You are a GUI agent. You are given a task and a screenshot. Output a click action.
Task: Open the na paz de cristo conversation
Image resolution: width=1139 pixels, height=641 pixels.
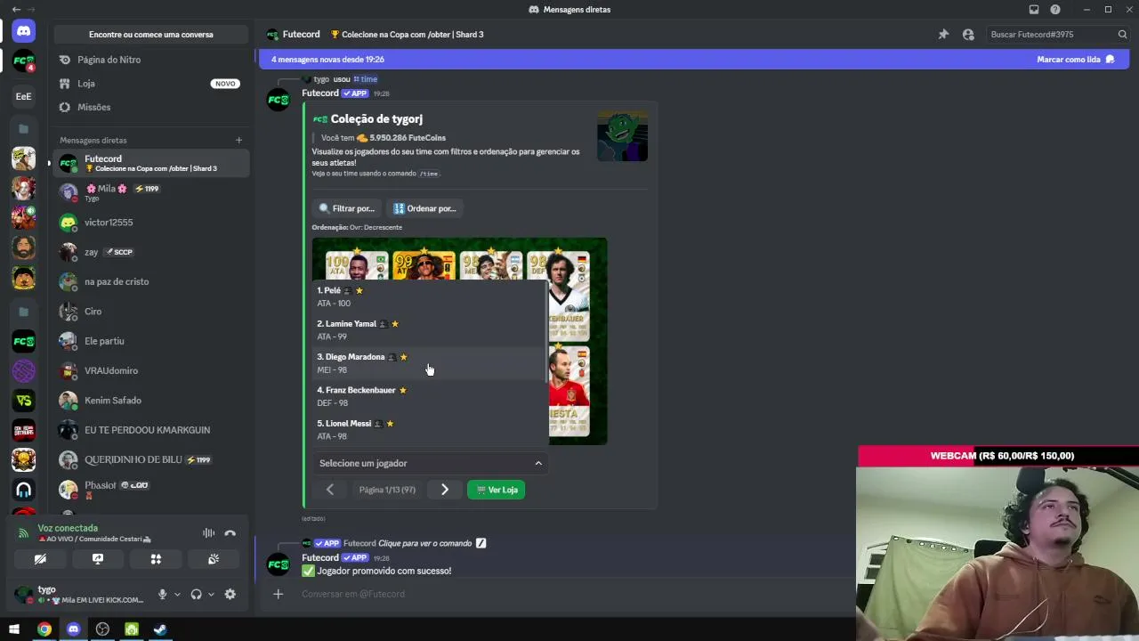pos(151,281)
